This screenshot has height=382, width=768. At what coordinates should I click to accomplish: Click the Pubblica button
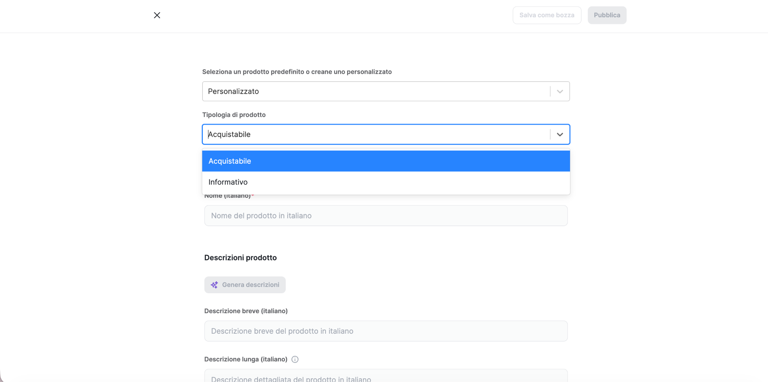tap(607, 15)
